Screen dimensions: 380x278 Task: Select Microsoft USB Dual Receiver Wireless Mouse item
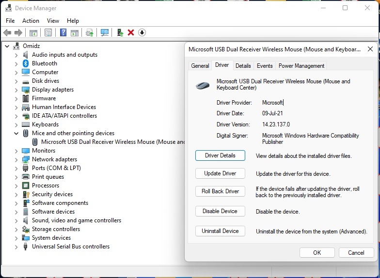tap(108, 142)
